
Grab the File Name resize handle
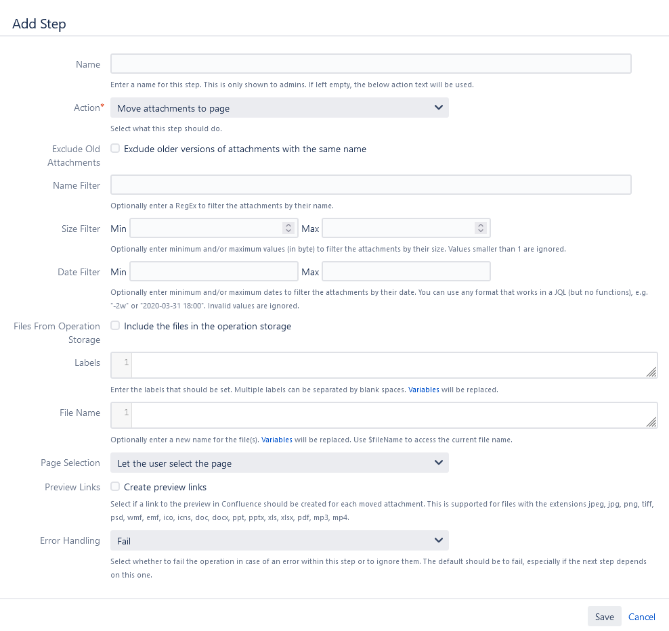(651, 422)
